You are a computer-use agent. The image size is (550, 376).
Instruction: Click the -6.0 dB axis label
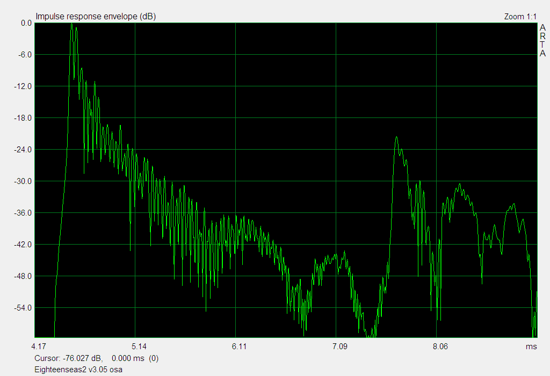[x=25, y=55]
